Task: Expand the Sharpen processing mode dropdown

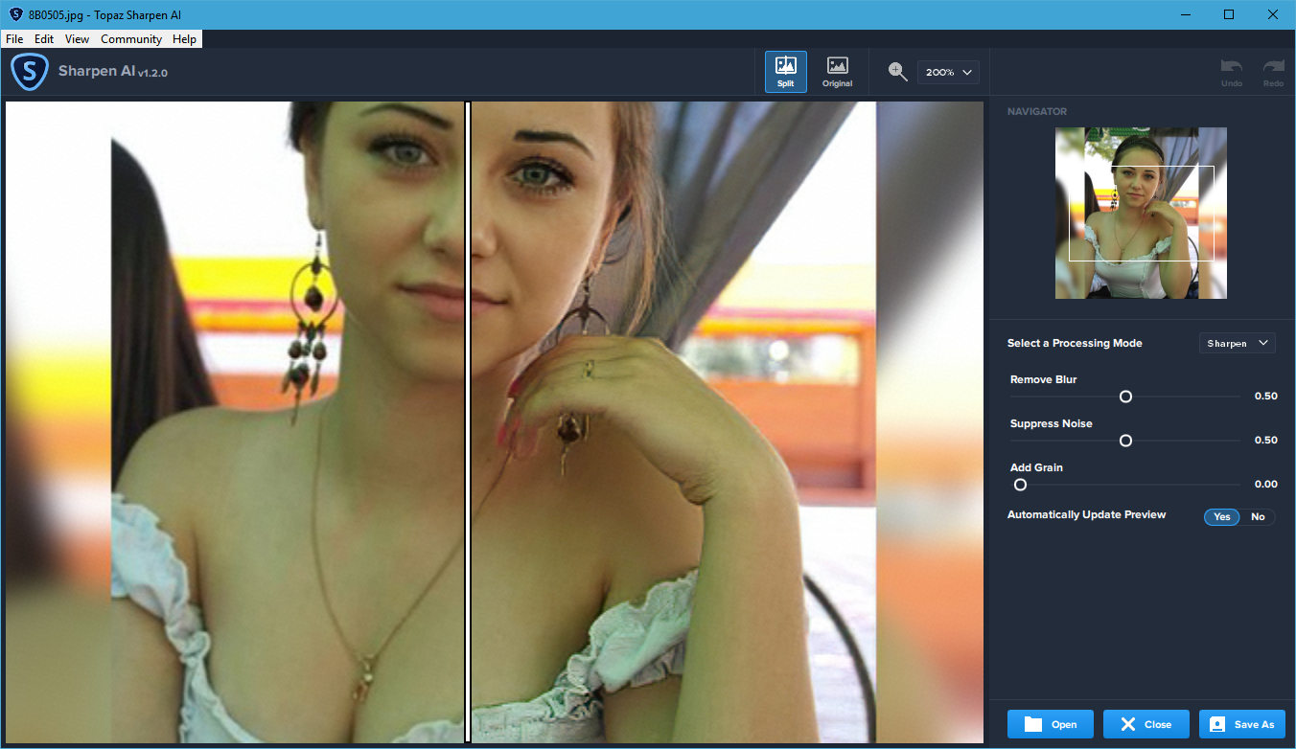Action: tap(1237, 343)
